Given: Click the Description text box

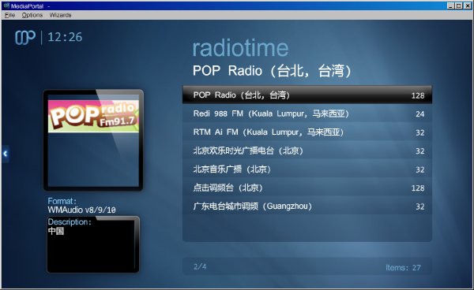Looking at the screenshot, I should [93, 244].
